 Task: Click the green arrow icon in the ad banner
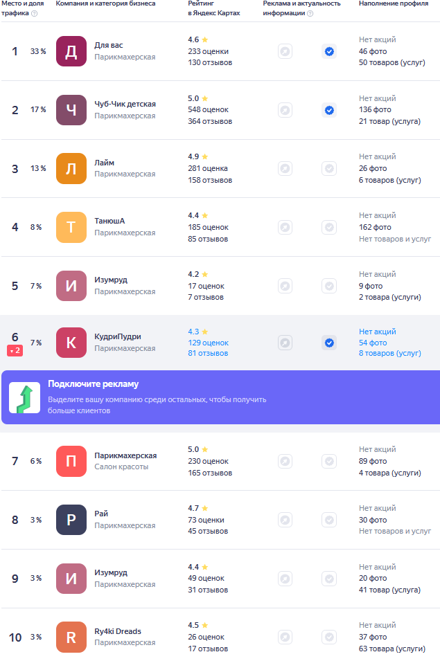coord(24,397)
